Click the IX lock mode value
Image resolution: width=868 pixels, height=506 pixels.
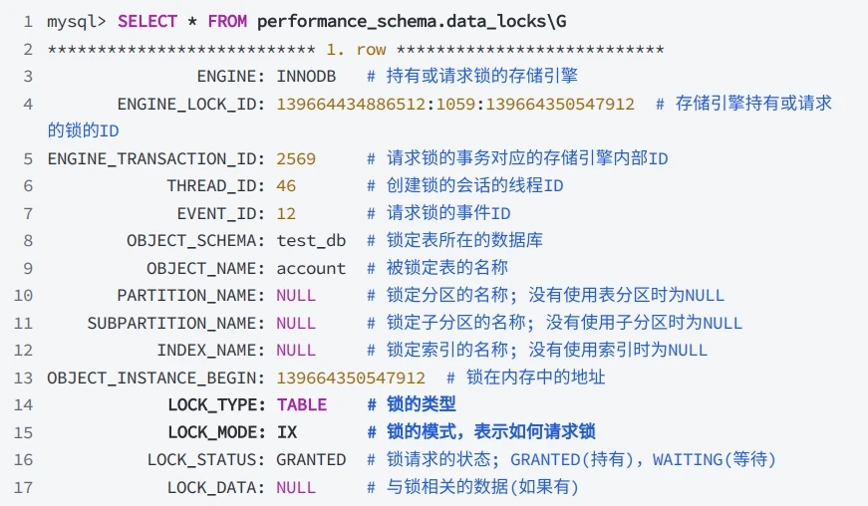tap(286, 432)
